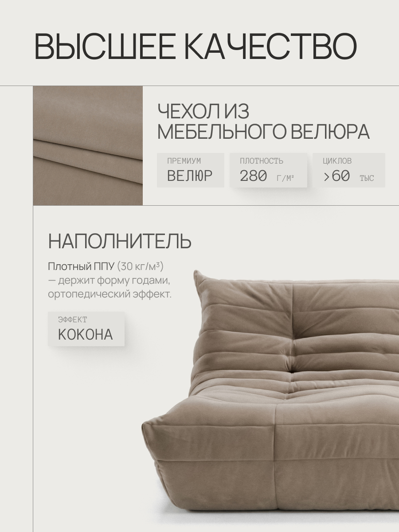Click the >60 cycles value
The image size is (399, 532).
click(336, 176)
